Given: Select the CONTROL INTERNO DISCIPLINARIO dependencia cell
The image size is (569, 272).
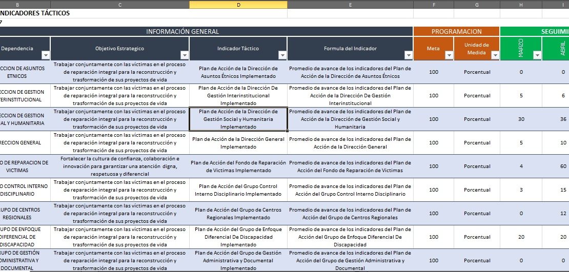Looking at the screenshot, I should (x=25, y=190).
